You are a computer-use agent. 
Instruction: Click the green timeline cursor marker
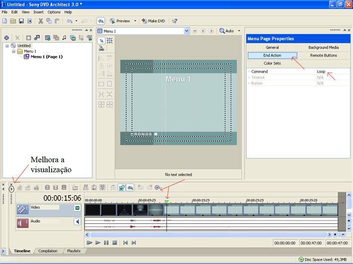coord(167,201)
